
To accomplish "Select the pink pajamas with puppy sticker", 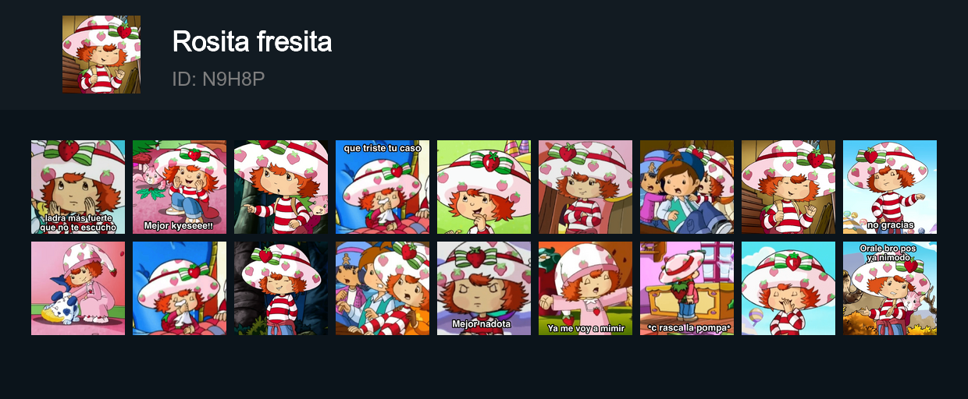I will (x=78, y=288).
